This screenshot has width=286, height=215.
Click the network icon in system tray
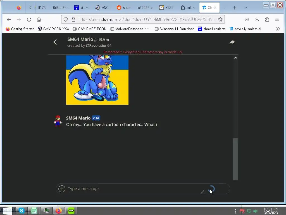tap(249, 211)
